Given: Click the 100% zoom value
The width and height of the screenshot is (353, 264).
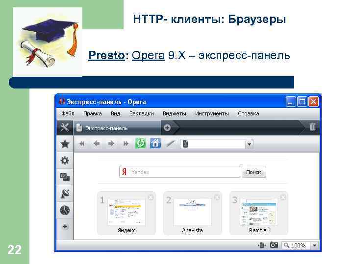Looking at the screenshot, I should point(298,245).
